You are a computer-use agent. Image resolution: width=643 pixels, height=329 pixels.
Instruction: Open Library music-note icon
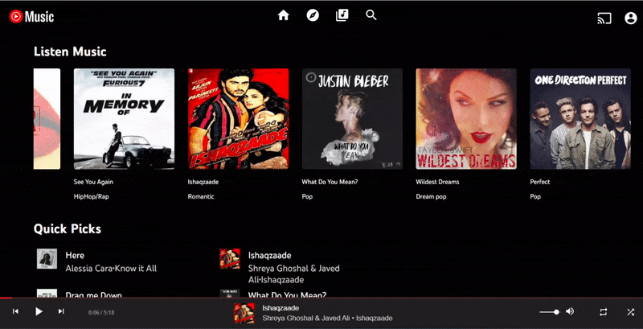pos(342,15)
